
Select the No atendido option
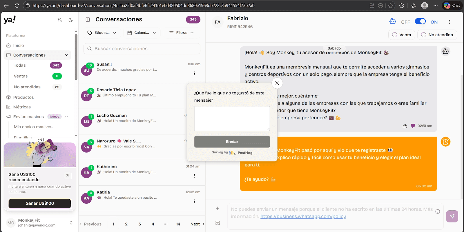point(437,35)
